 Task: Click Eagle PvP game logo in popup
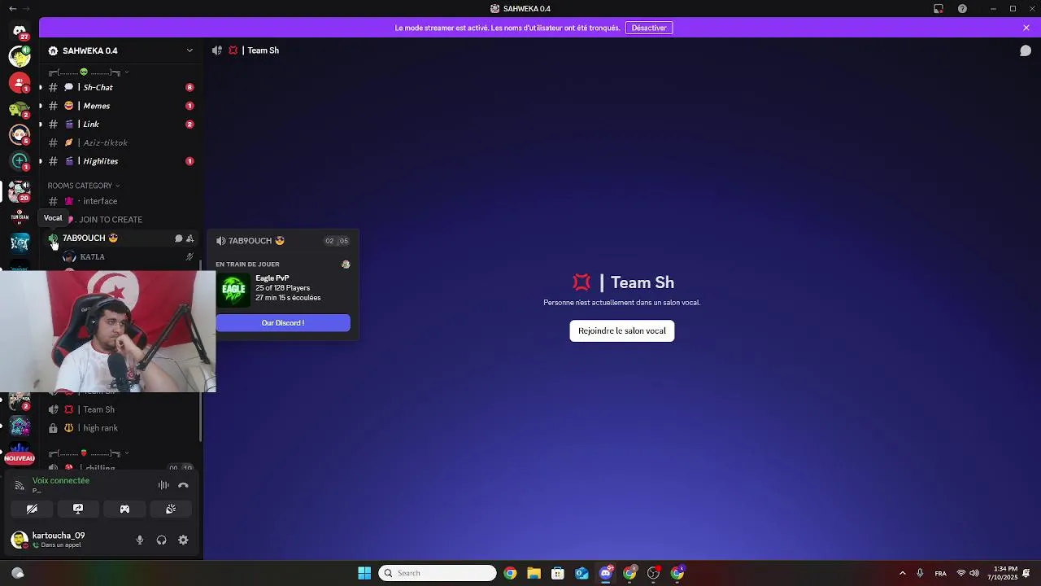pos(233,288)
